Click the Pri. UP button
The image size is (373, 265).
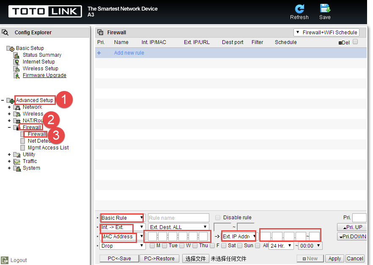pos(351,227)
